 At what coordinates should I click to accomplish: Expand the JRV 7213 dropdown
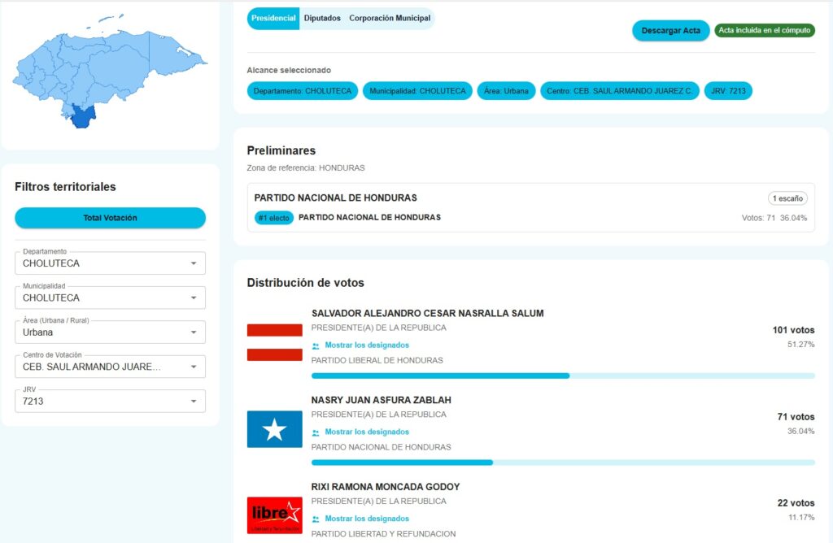coord(110,402)
